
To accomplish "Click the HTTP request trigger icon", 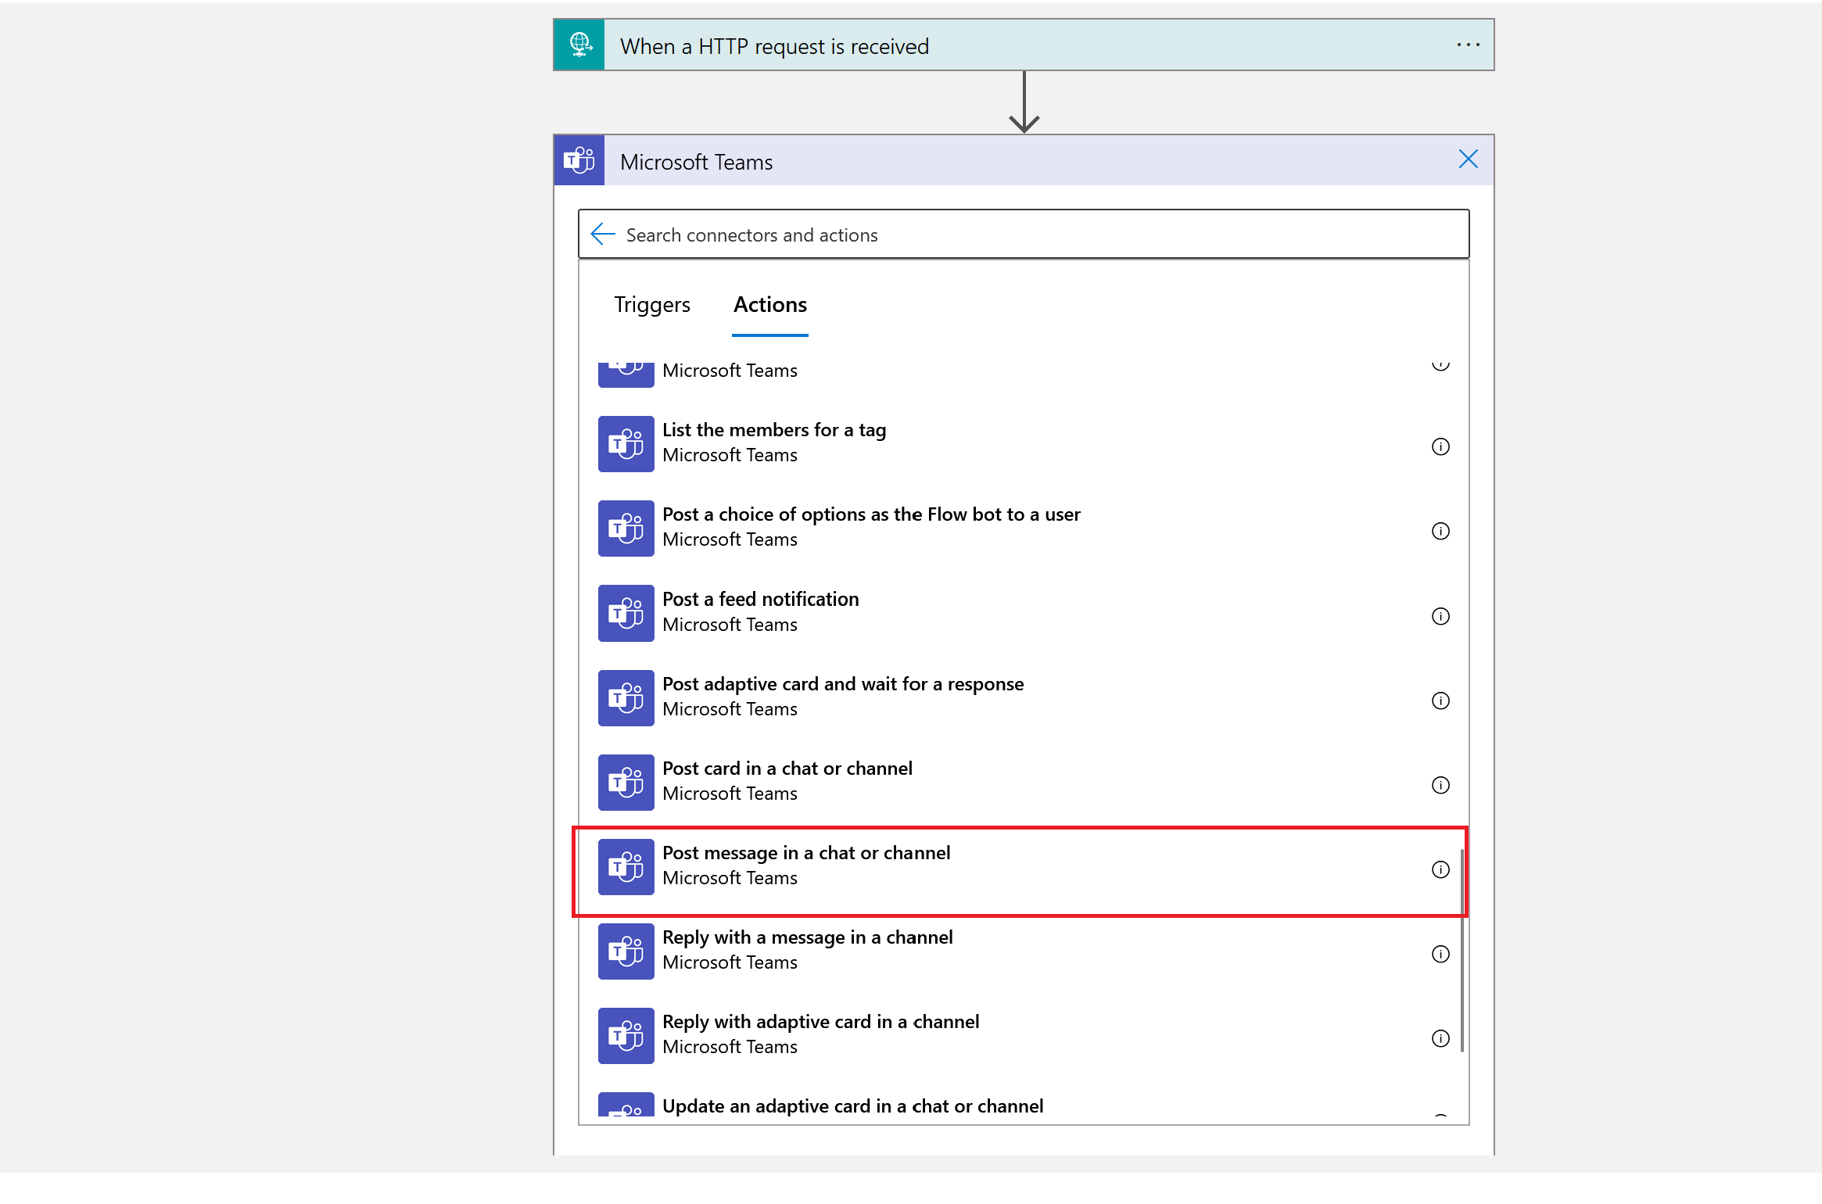I will coord(579,45).
